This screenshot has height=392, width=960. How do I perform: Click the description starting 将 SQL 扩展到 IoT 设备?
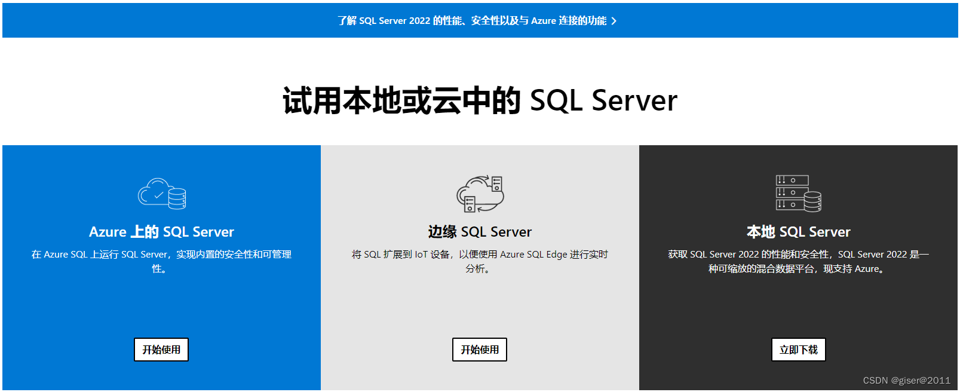click(480, 262)
